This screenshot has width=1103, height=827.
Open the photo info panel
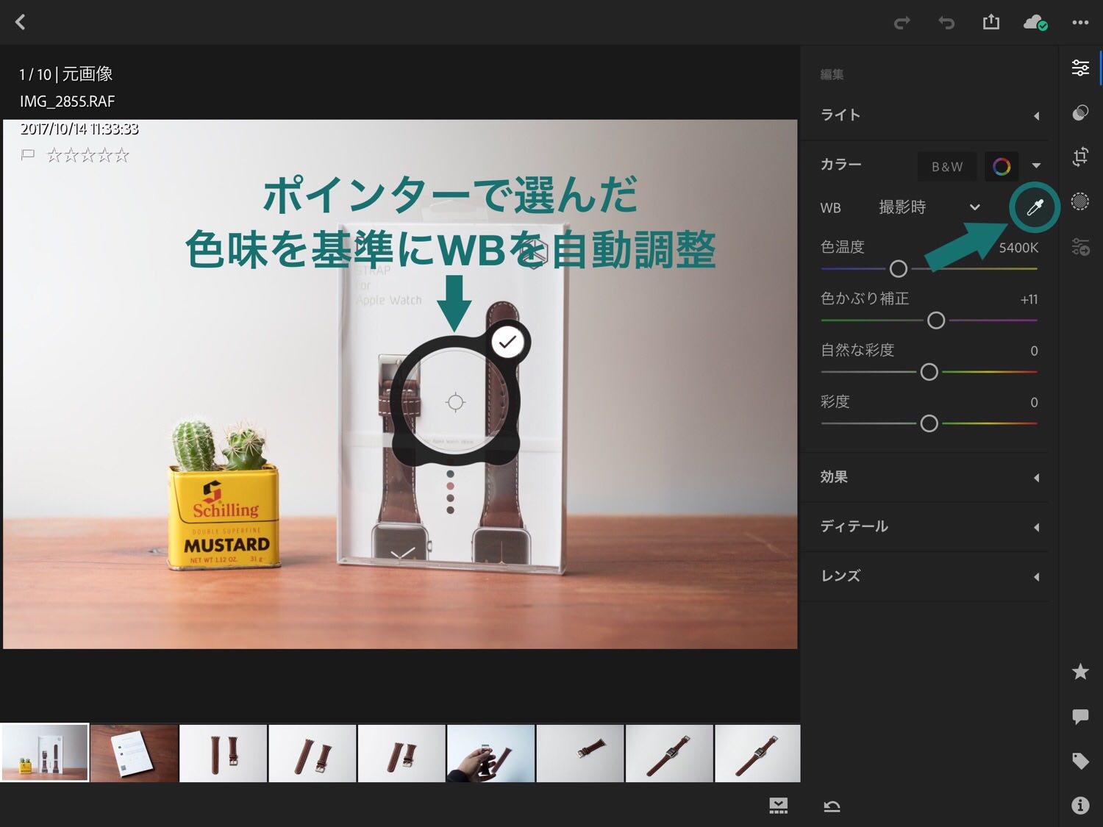tap(1080, 806)
